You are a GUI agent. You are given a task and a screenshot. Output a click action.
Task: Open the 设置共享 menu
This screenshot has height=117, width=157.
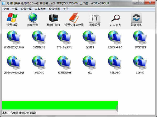click(x=26, y=9)
